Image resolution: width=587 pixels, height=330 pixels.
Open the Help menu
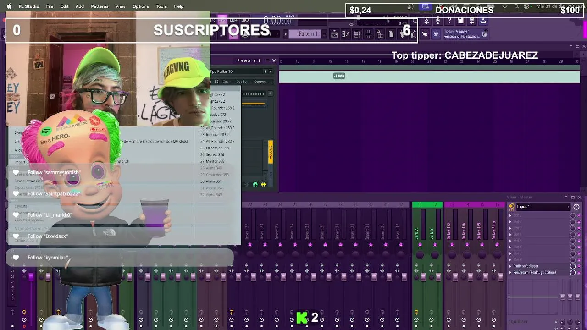179,6
